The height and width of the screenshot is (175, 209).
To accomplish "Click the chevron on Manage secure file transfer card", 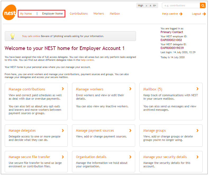I will point(63,157).
